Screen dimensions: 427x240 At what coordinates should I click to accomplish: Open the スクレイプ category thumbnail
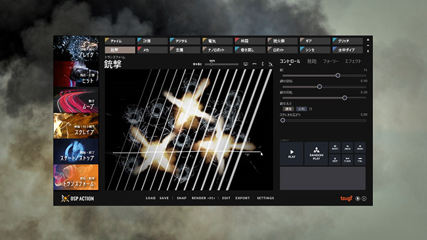click(x=76, y=126)
